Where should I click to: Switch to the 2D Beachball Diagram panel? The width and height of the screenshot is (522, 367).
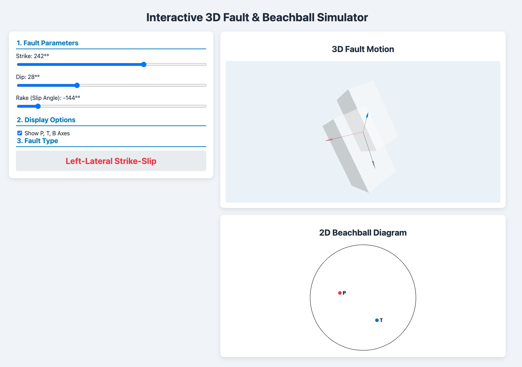tap(363, 233)
